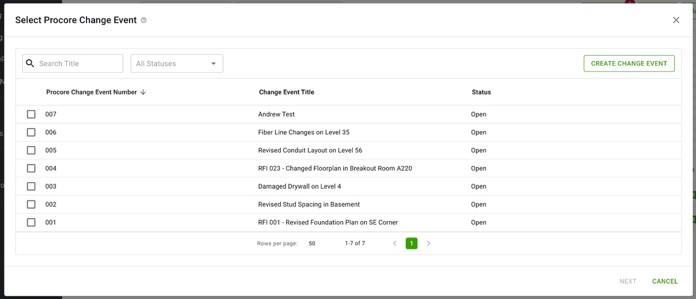Open the help tooltip beside the dialog title
Viewport: 696px width, 299px height.
143,20
